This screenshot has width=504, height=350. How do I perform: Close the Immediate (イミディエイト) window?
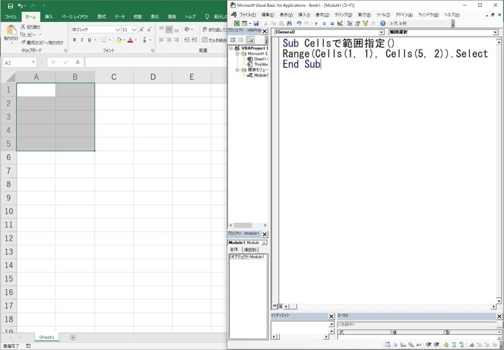(x=331, y=316)
